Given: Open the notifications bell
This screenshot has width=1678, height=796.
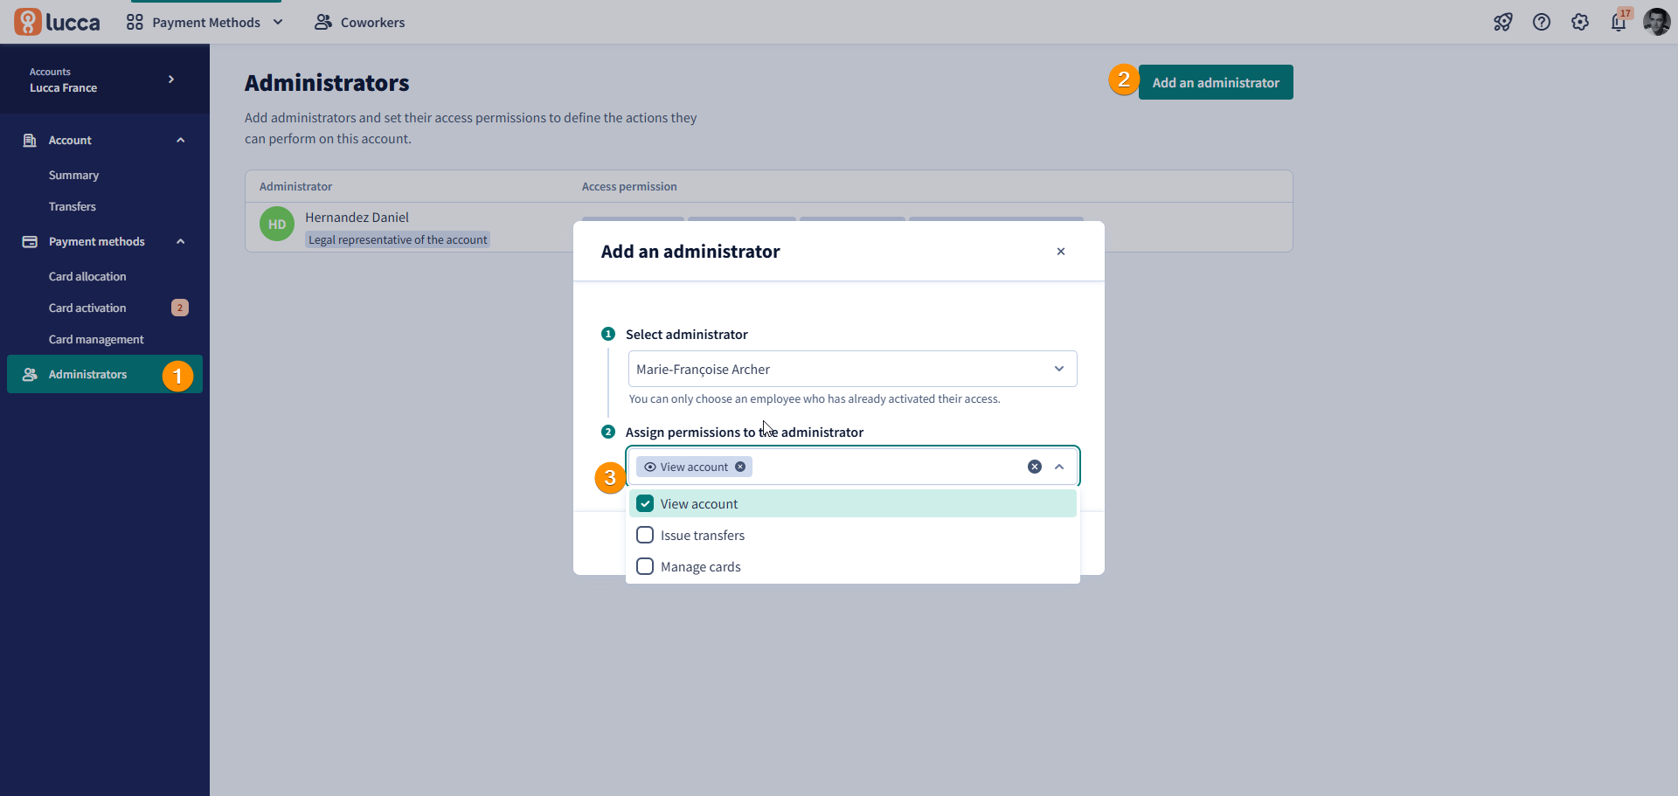Looking at the screenshot, I should click(x=1619, y=22).
